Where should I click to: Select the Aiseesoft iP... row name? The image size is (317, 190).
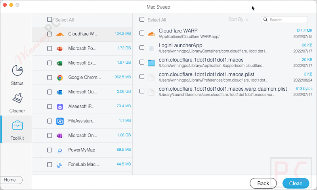(81, 106)
